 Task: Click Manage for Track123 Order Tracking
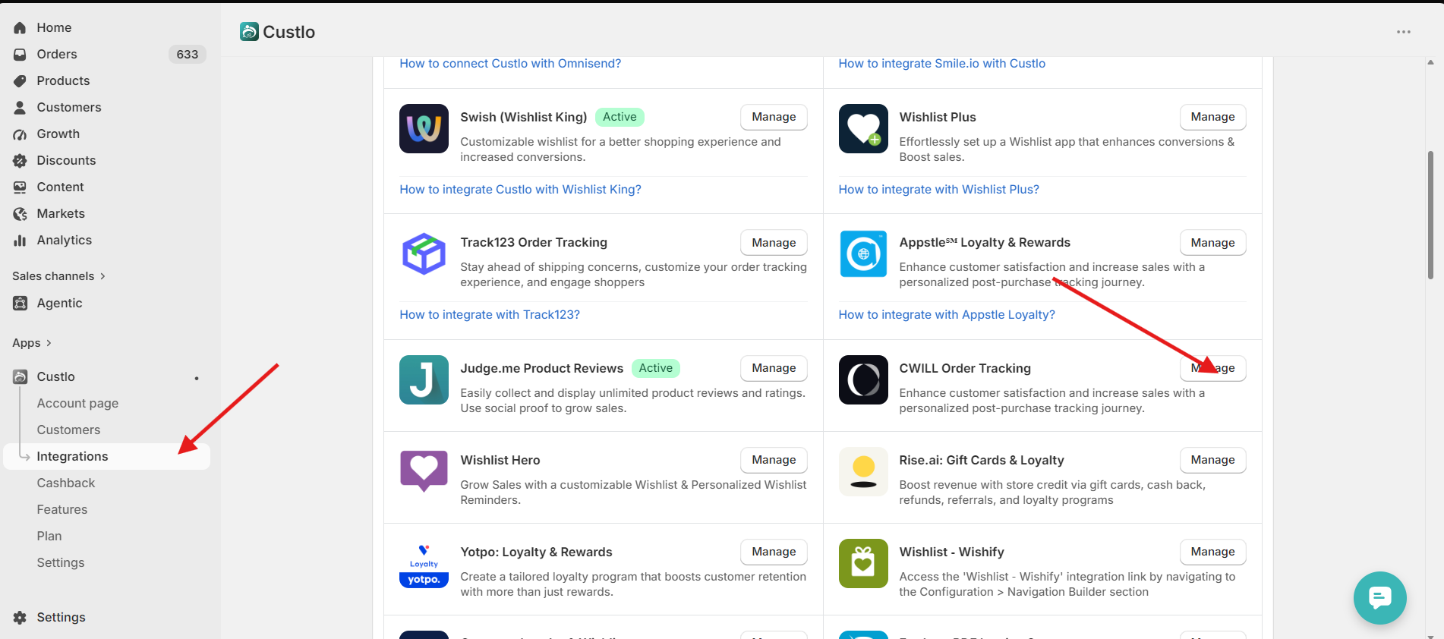point(774,243)
